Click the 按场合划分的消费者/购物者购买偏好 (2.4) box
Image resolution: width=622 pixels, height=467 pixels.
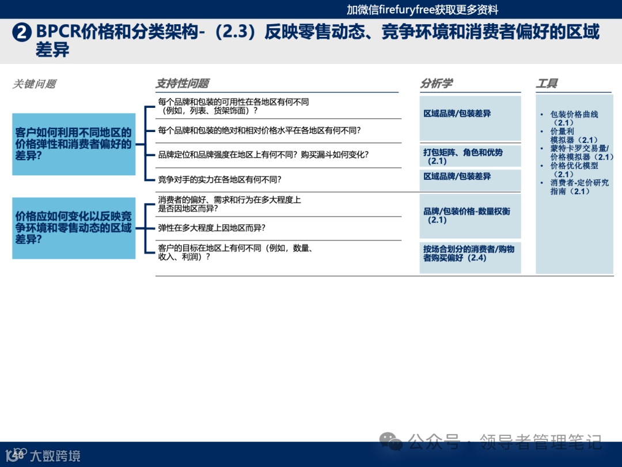(470, 257)
